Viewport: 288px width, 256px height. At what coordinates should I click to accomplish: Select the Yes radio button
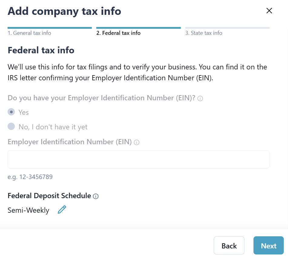click(11, 112)
